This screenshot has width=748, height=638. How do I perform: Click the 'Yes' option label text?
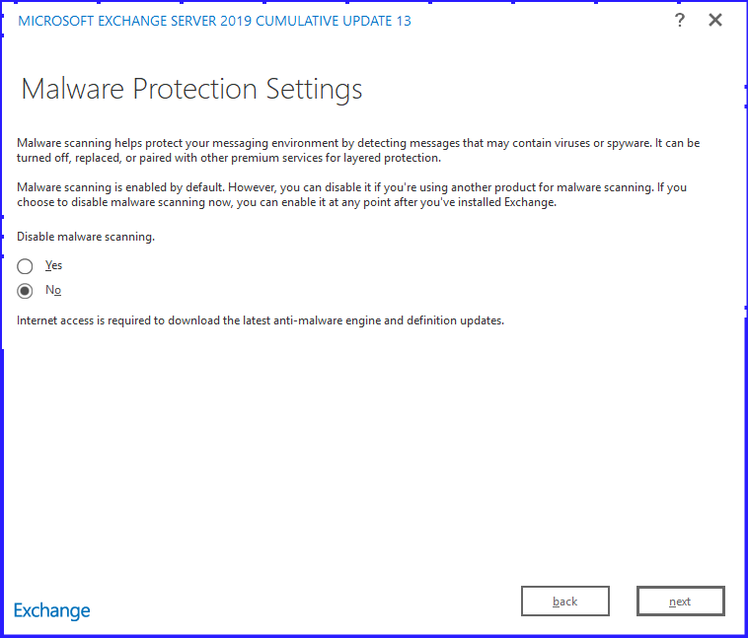coord(53,266)
